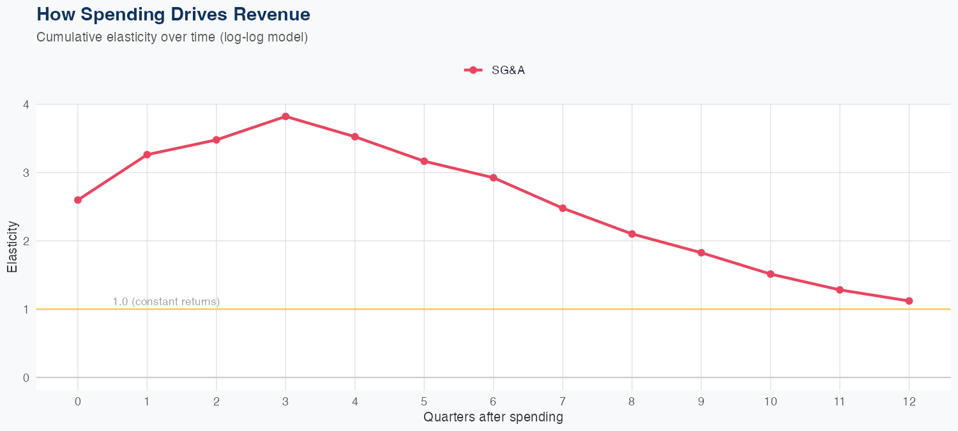
Task: Click the x-axis tick label 7
Action: (563, 402)
